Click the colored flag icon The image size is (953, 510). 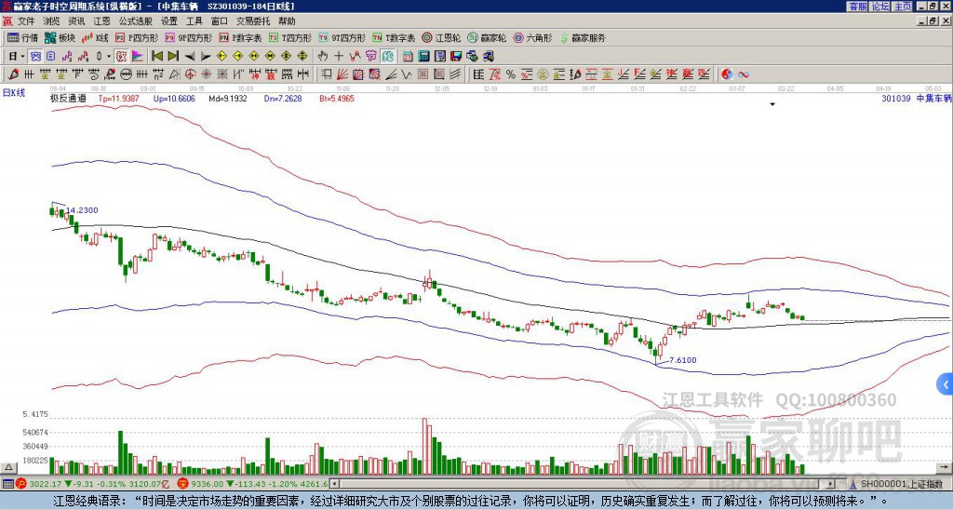[138, 57]
